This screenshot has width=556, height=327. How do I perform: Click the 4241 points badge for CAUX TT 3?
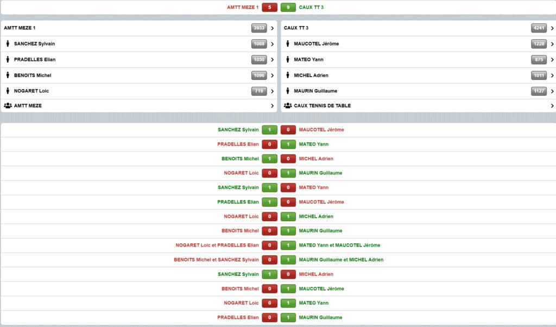click(x=539, y=28)
